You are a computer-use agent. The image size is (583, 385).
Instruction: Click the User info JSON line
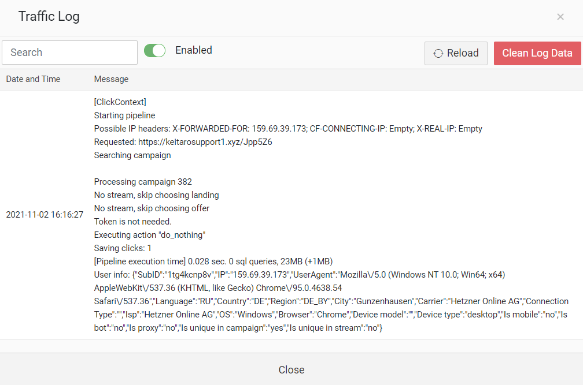pyautogui.click(x=331, y=301)
